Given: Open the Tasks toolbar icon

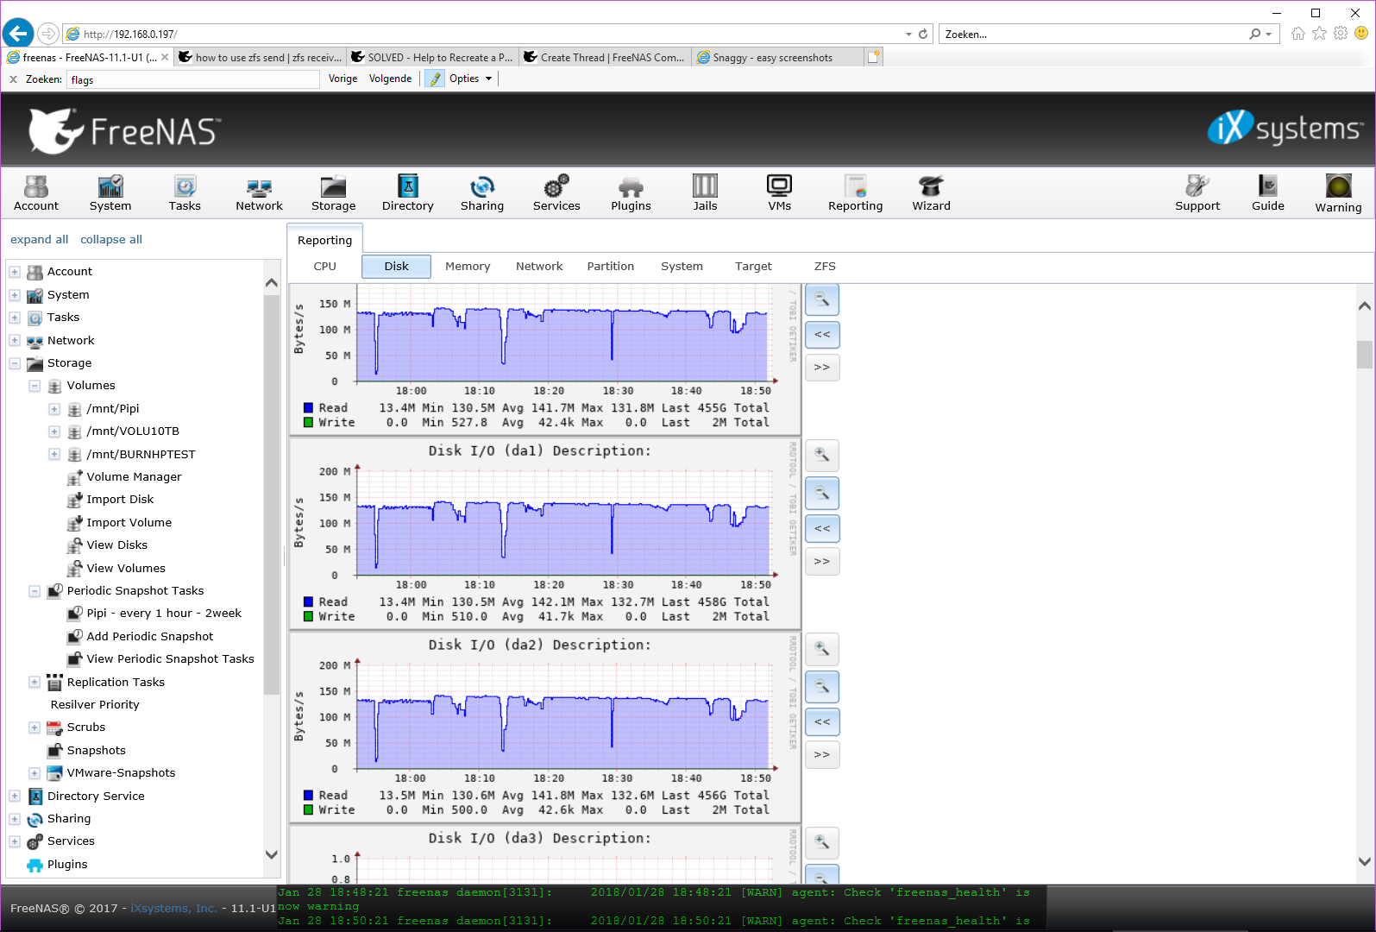Looking at the screenshot, I should (x=185, y=193).
